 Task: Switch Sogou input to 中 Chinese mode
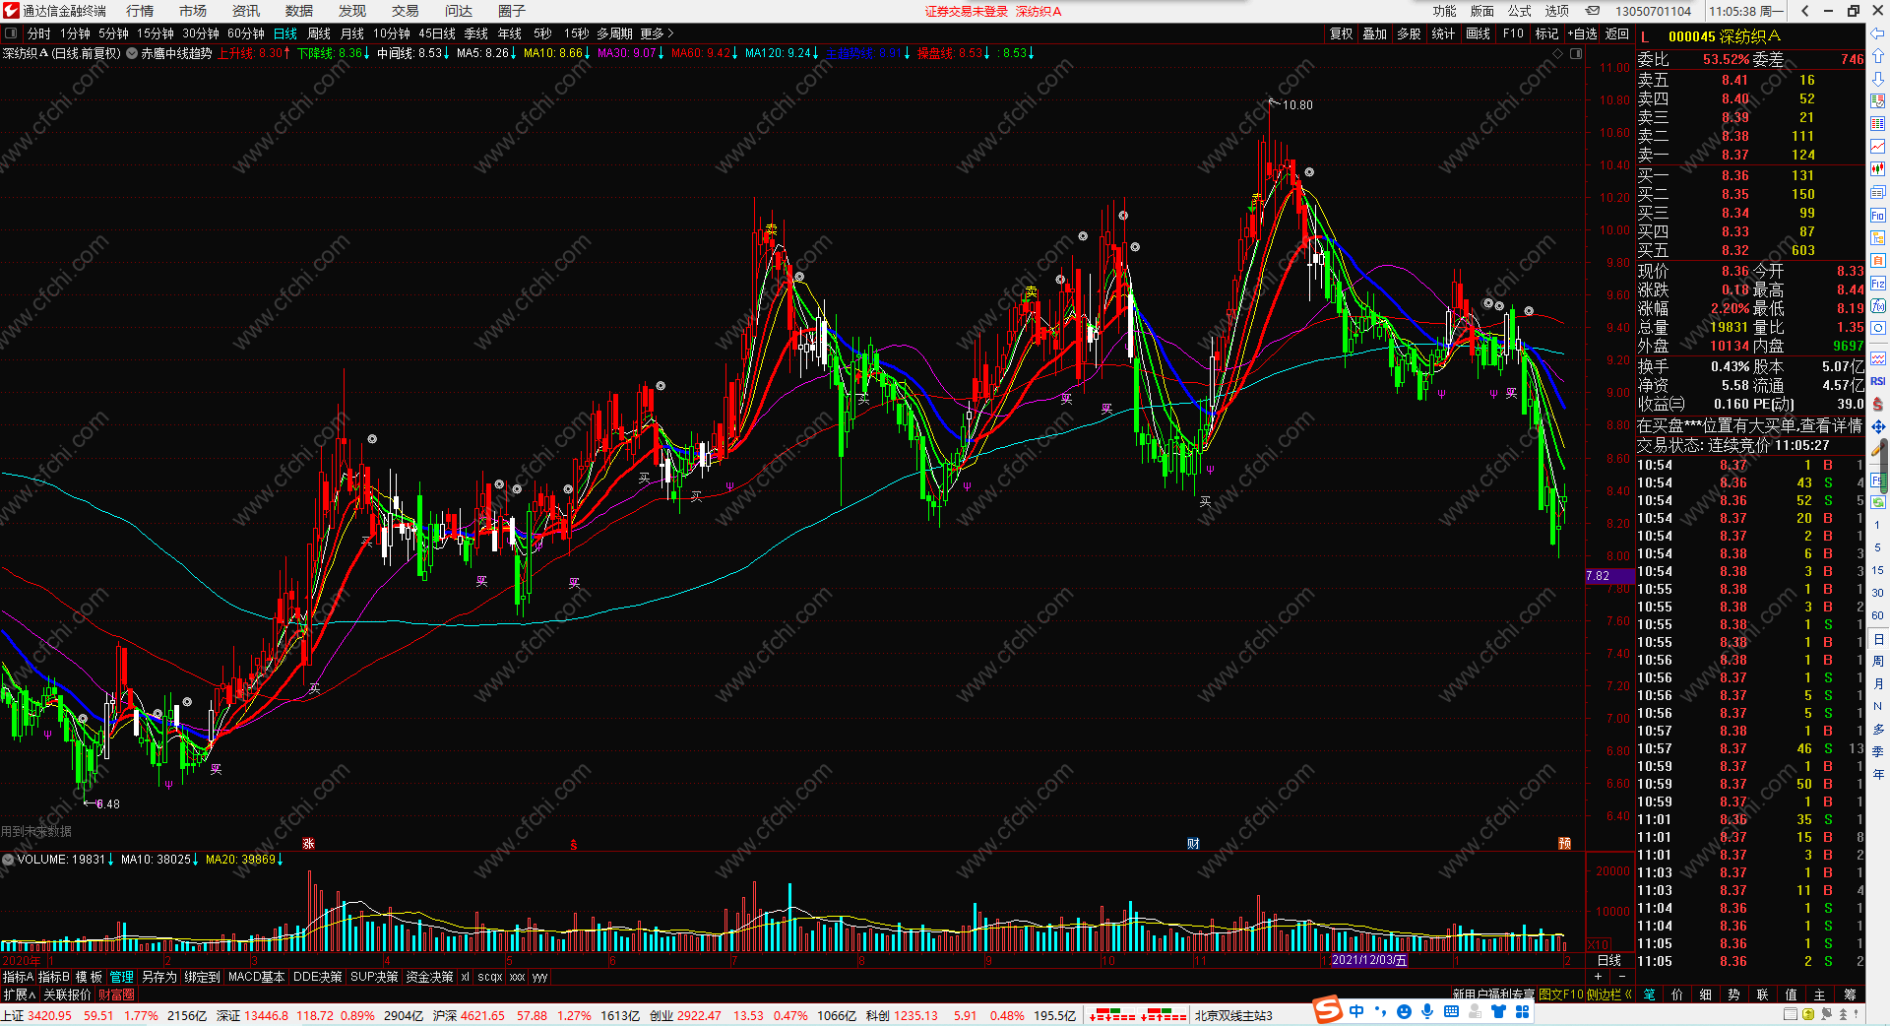[1356, 1011]
